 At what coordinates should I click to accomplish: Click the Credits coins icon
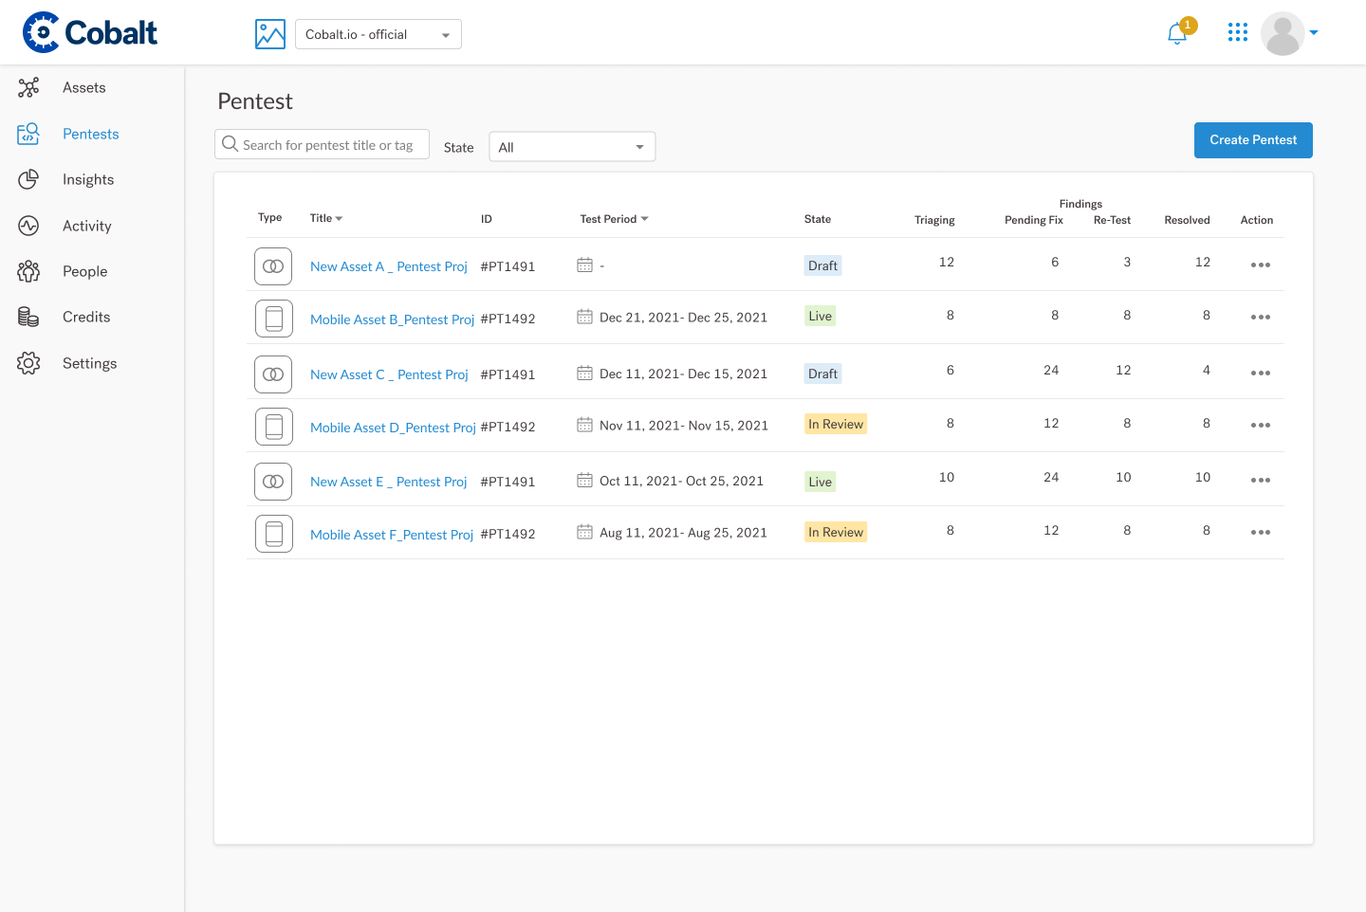[x=28, y=317]
